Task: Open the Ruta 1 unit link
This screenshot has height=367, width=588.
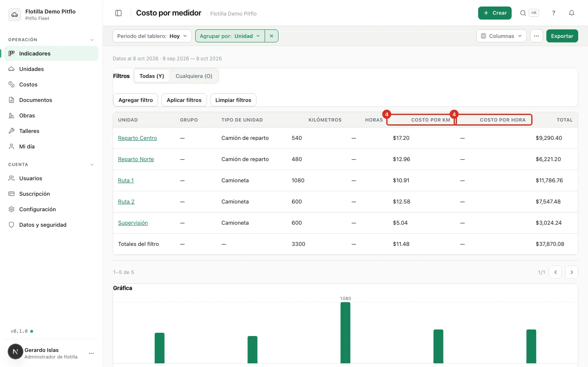Action: click(x=126, y=180)
